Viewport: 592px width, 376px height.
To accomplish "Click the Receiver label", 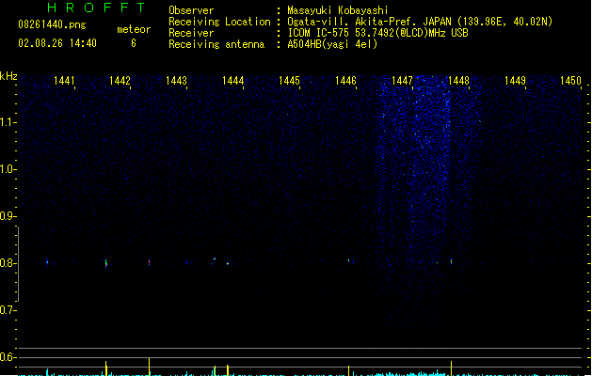I will pos(191,33).
